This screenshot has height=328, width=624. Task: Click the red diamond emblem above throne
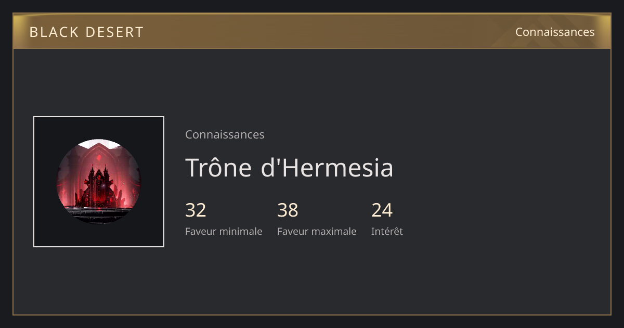click(x=98, y=156)
